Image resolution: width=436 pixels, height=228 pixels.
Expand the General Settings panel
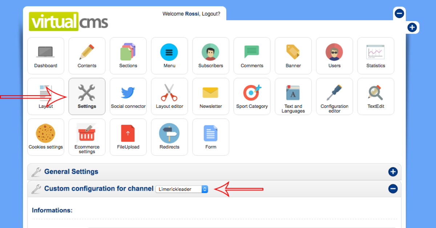(393, 172)
